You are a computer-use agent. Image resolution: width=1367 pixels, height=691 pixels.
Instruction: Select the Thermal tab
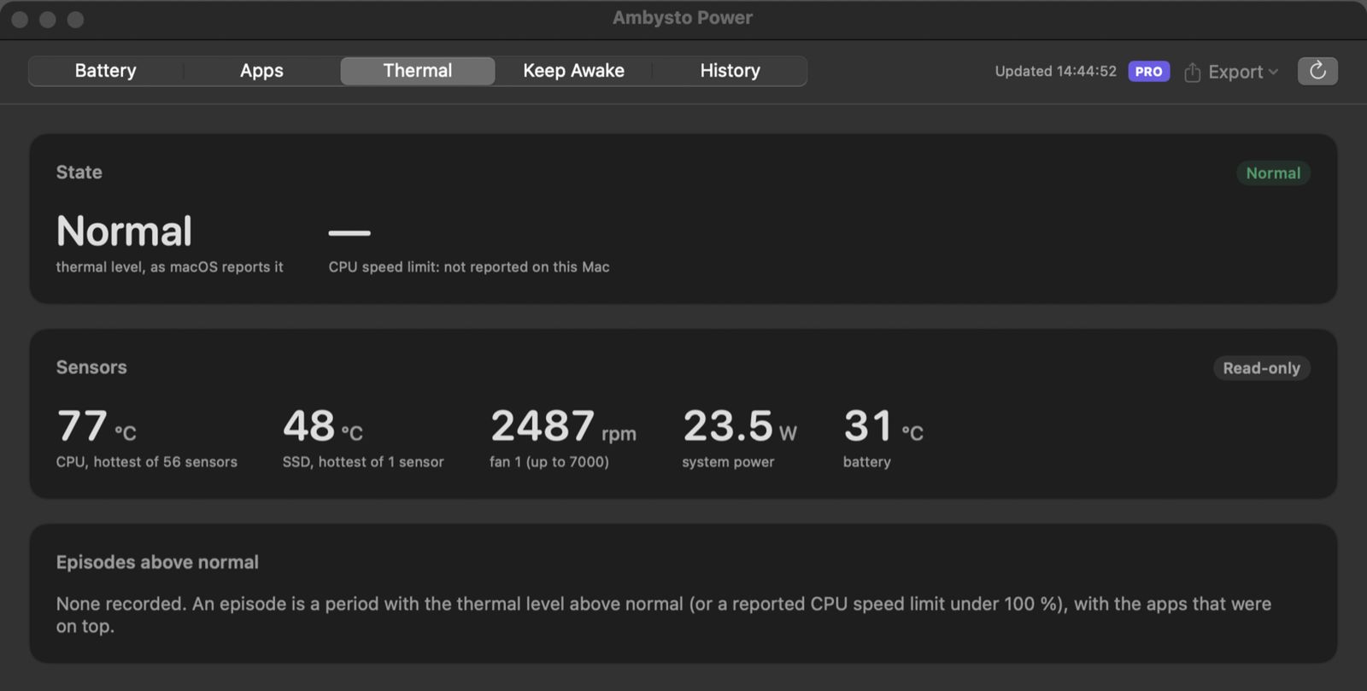pyautogui.click(x=417, y=71)
